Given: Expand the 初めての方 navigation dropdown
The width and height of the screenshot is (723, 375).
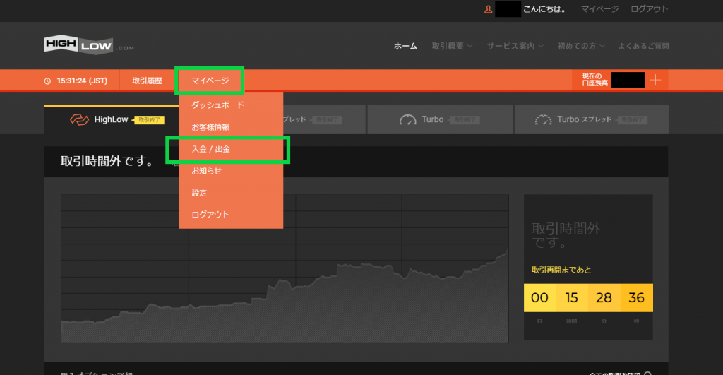Looking at the screenshot, I should coord(580,46).
